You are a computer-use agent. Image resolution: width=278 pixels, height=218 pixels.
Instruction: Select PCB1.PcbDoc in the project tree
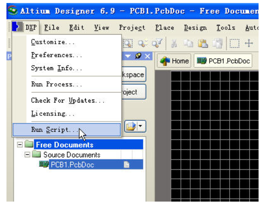[72, 165]
